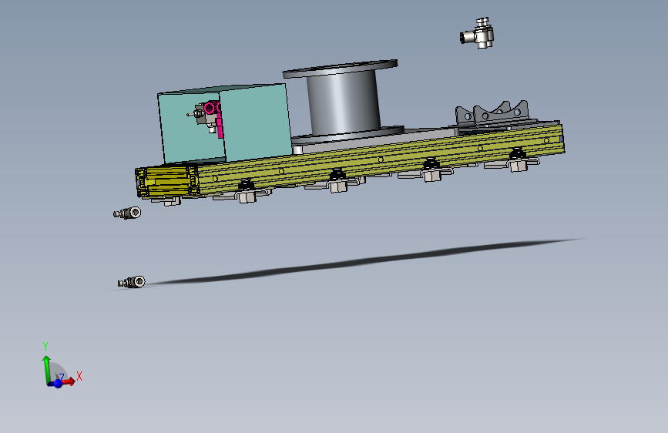
Task: Select the pink valve component inside the teal box
Action: [215, 116]
